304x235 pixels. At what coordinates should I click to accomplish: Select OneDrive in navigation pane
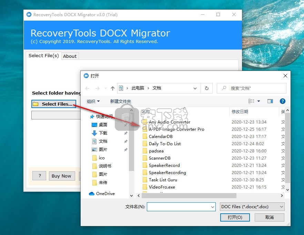(105, 194)
